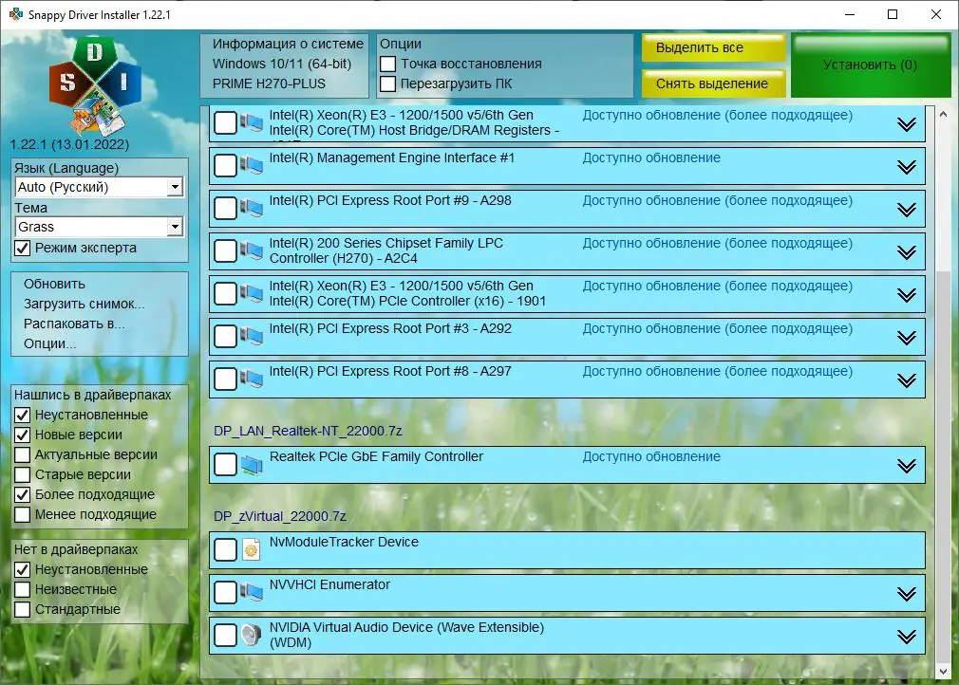Open the Тема dropdown showing Grass
This screenshot has height=685, width=959.
175,227
